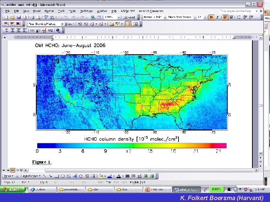
Task: Choose the Font Color button
Action: [x=118, y=176]
